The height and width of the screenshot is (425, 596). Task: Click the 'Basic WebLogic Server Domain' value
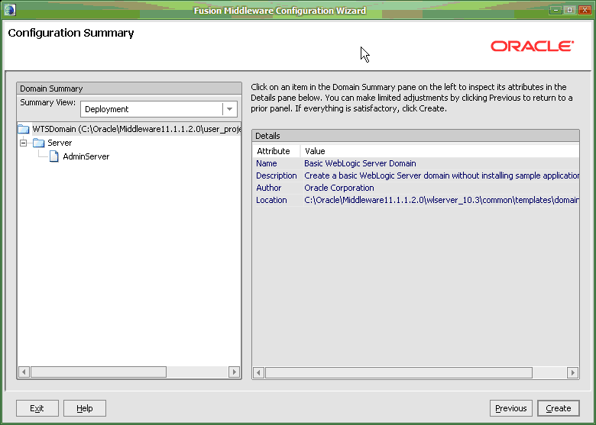[x=360, y=163]
